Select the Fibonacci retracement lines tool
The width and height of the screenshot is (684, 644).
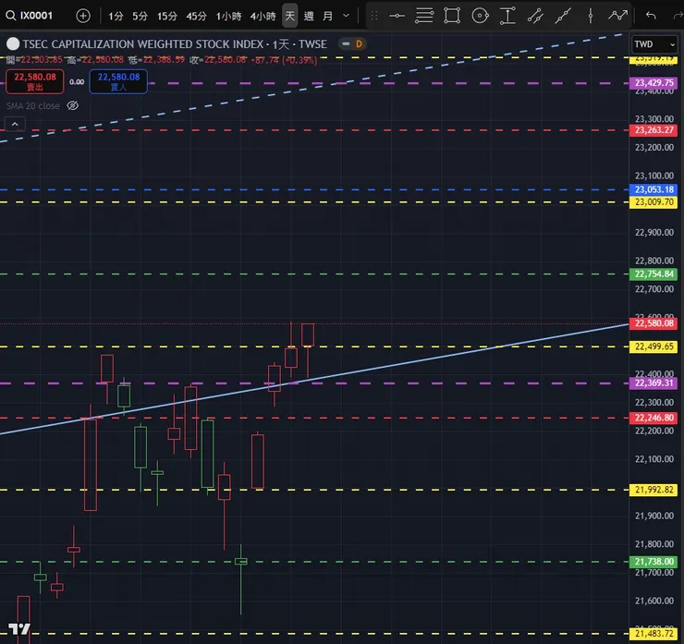tap(424, 16)
